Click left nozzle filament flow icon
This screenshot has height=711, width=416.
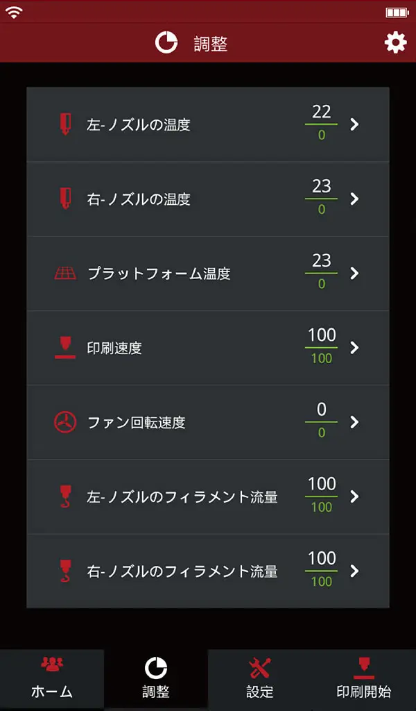(65, 496)
